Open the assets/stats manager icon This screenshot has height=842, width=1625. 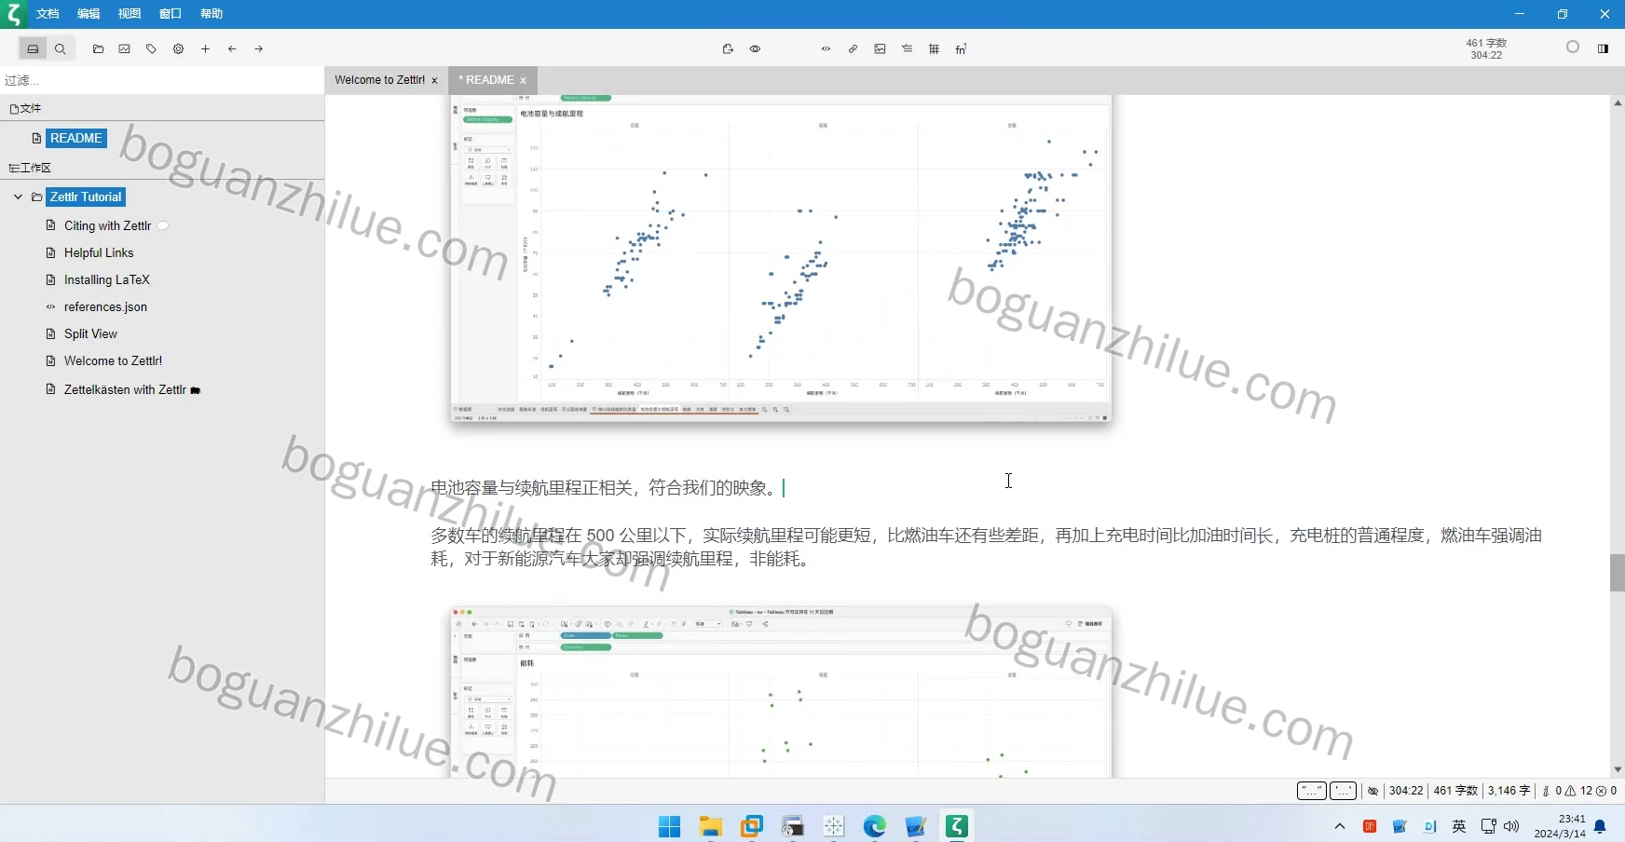pos(125,48)
